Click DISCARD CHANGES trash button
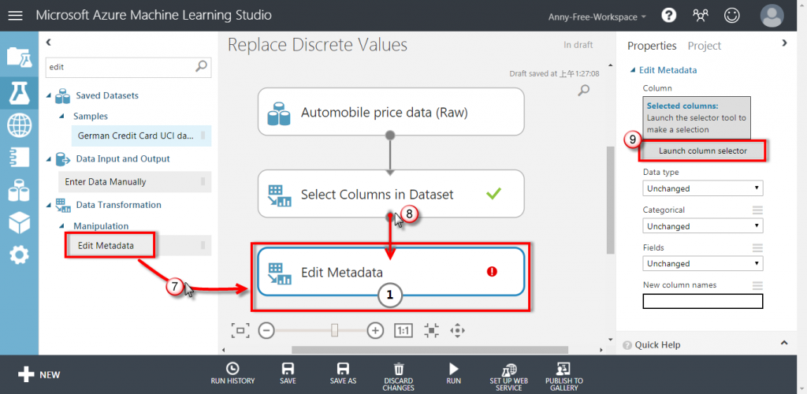This screenshot has width=807, height=394. coord(398,377)
